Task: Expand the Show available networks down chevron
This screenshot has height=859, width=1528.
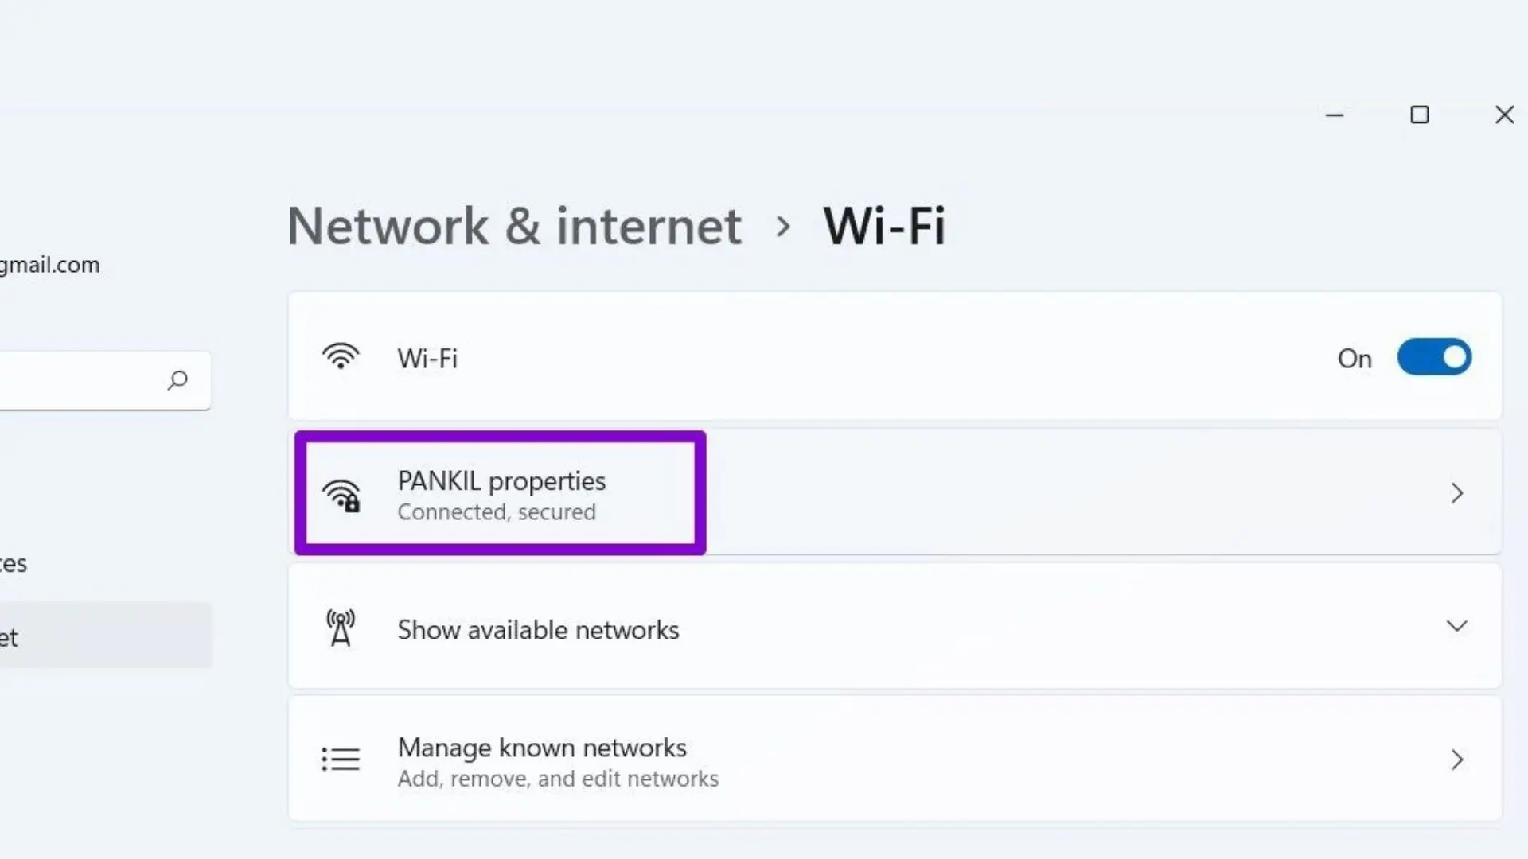Action: click(x=1456, y=627)
